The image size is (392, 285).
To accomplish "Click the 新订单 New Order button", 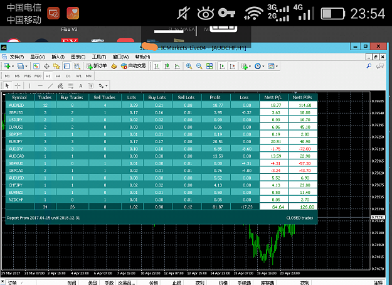I will point(97,66).
